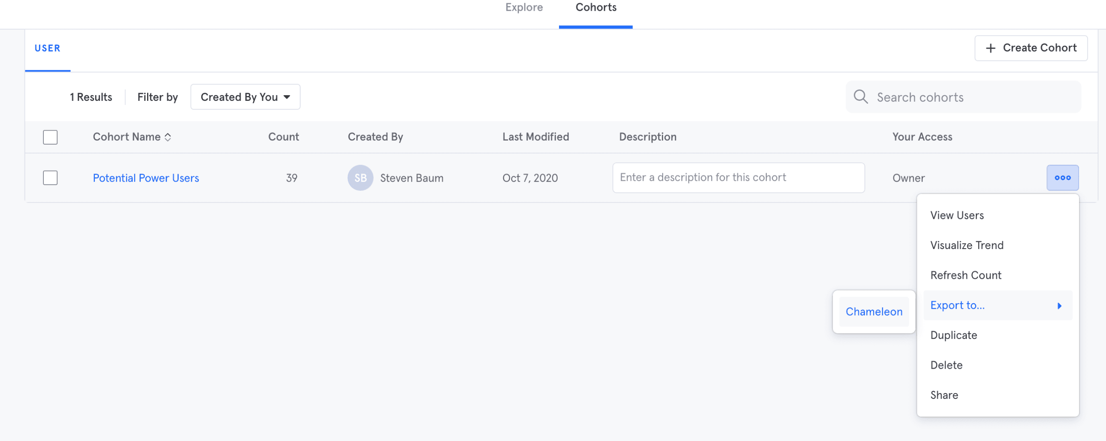
Task: Click the search magnifier icon
Action: coord(860,97)
